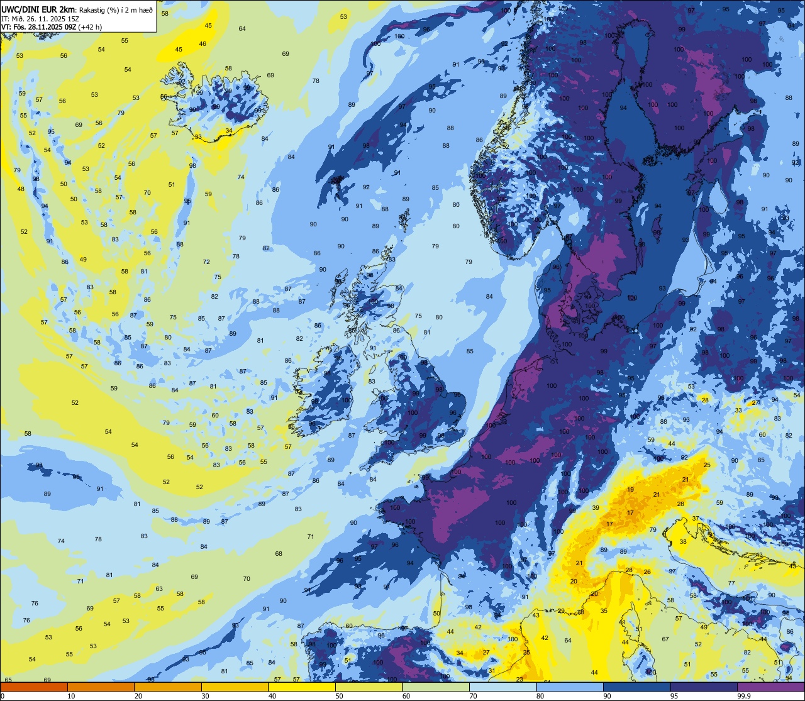Select the 40–50% bright yellow legend swatch

(302, 687)
